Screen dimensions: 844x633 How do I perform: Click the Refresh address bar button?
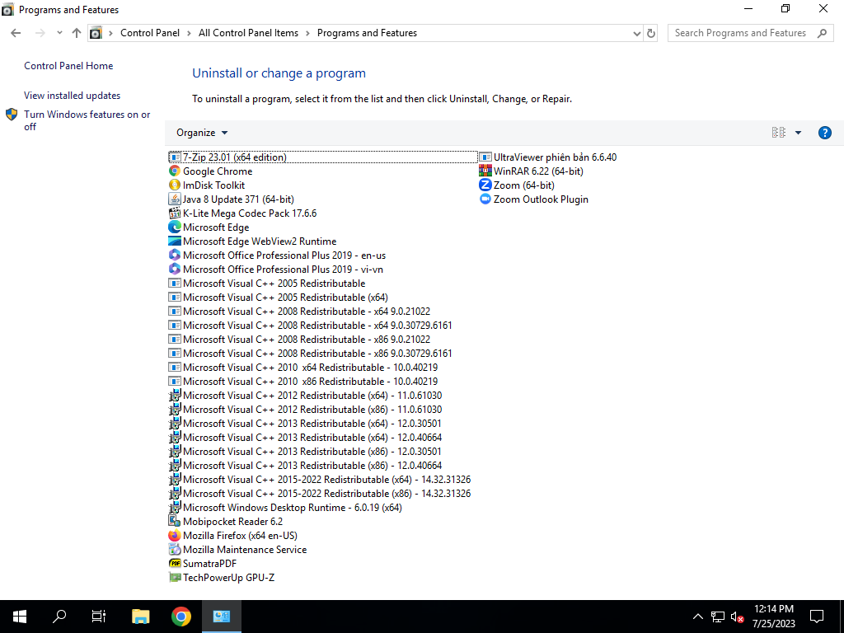pos(651,33)
